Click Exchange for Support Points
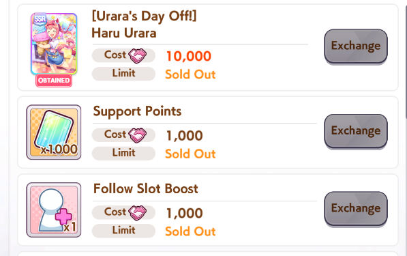 356,131
